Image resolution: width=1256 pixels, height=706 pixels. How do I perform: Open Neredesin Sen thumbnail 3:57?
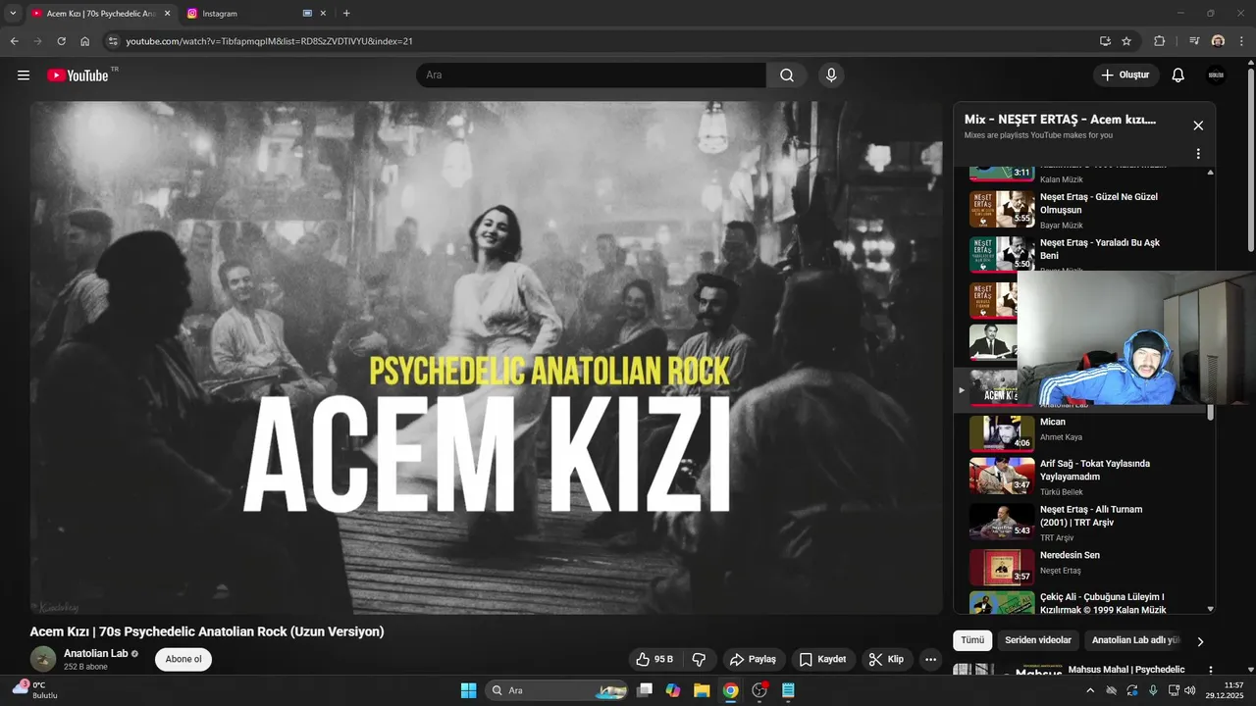pos(1002,567)
